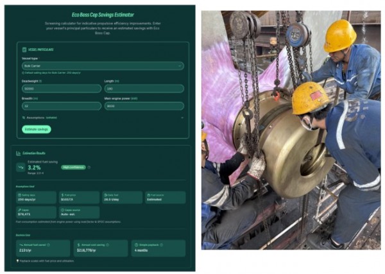The height and width of the screenshot is (274, 385).
Task: Click info icon beside High confidence badge
Action: 89,167
